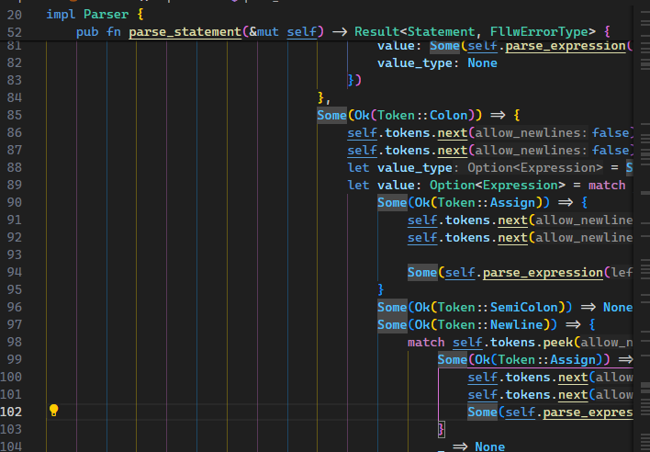
Task: Click 'peek' method call on line 98
Action: pos(558,342)
